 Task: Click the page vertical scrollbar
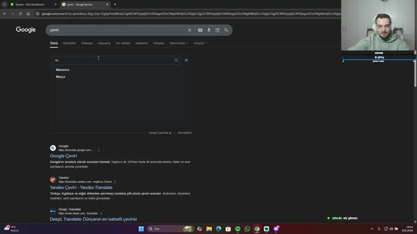point(415,68)
